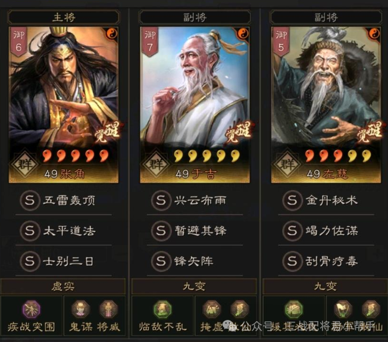Screen dimensions: 388x342
Task: Open the 主将 slot header
Action: tap(64, 17)
